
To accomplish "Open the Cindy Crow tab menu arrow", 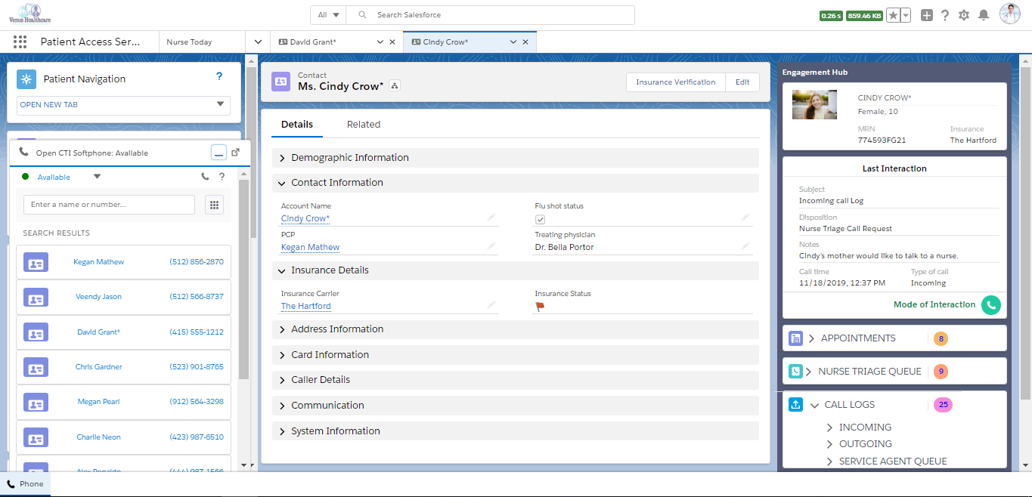I will click(x=513, y=42).
